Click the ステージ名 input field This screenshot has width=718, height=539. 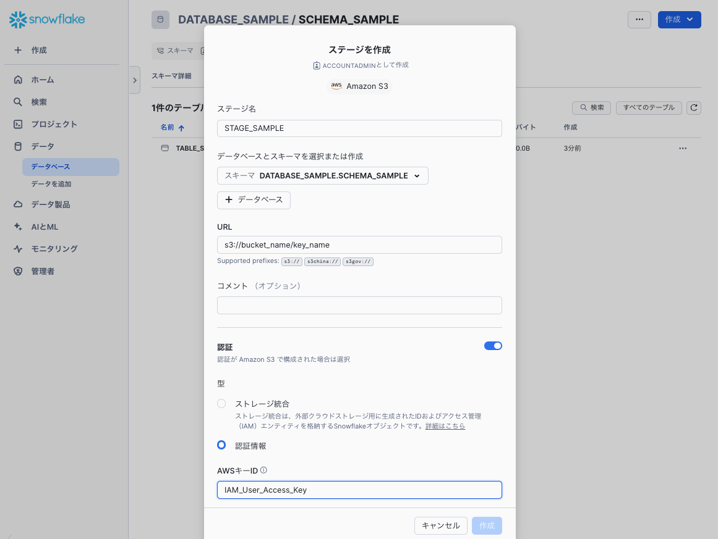359,128
